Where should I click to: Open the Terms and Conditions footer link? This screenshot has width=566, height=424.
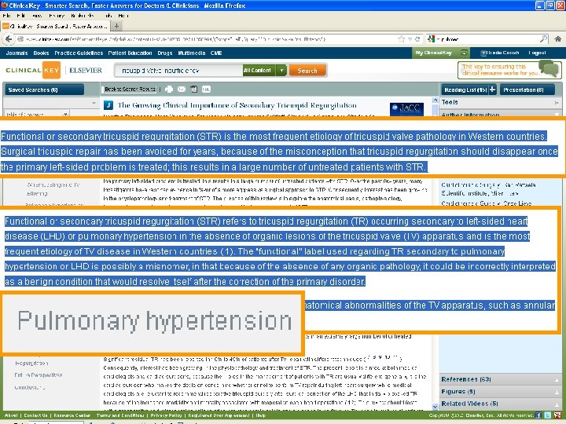(x=120, y=415)
